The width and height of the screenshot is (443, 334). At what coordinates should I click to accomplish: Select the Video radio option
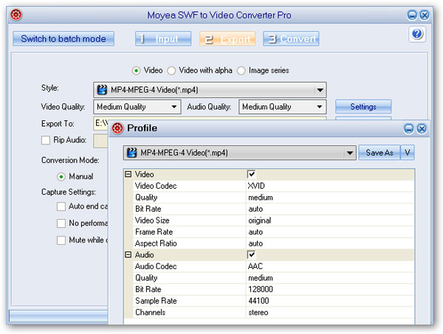click(x=136, y=71)
